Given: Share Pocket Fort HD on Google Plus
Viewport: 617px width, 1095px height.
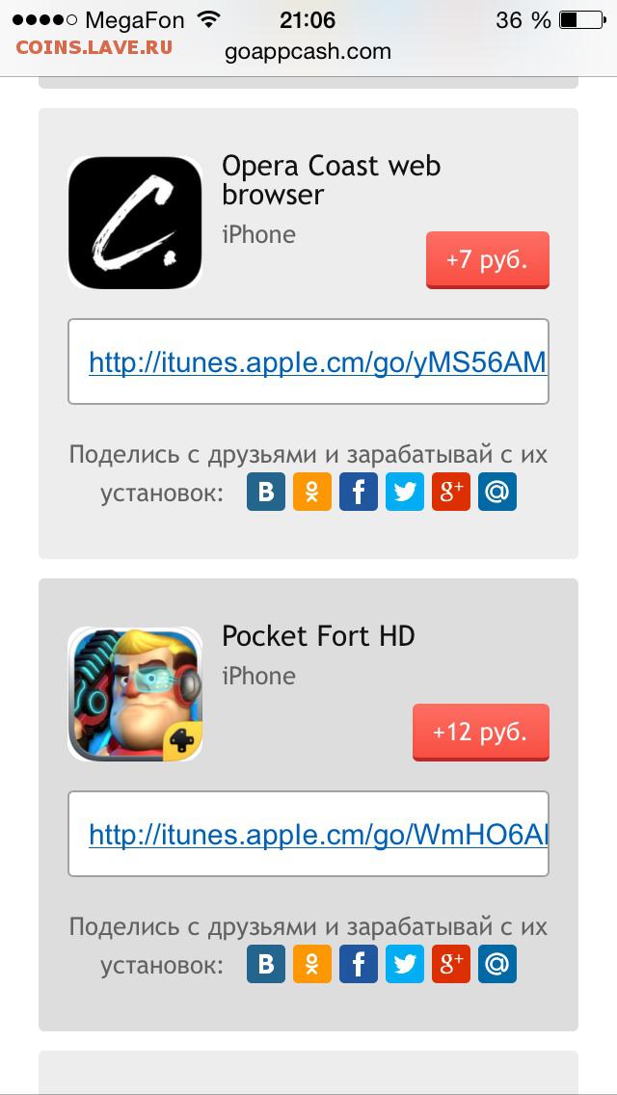Looking at the screenshot, I should pyautogui.click(x=450, y=964).
